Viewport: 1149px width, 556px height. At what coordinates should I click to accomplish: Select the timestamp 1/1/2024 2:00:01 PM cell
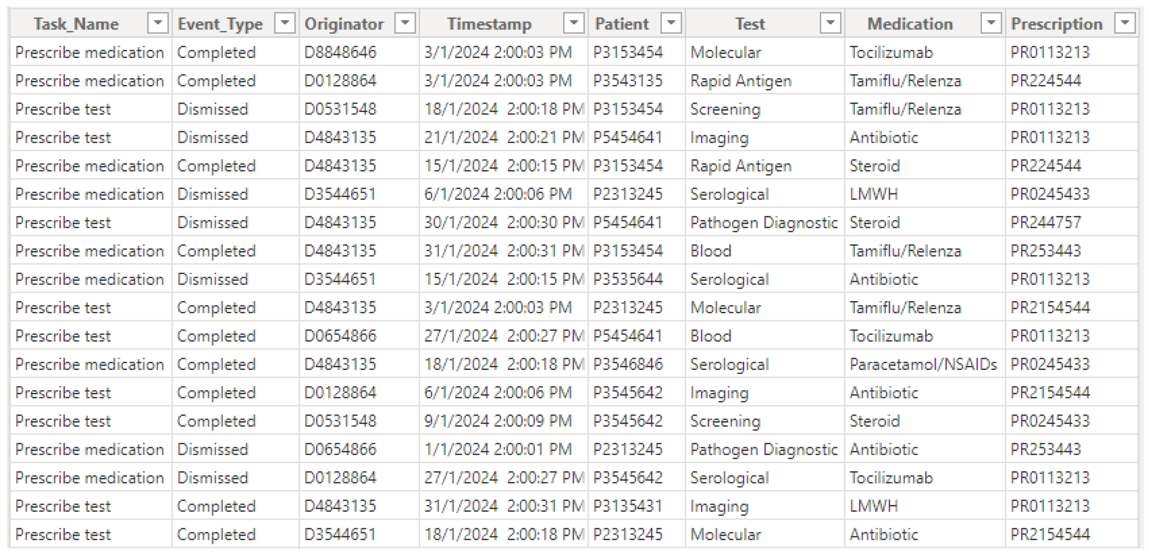pos(498,449)
